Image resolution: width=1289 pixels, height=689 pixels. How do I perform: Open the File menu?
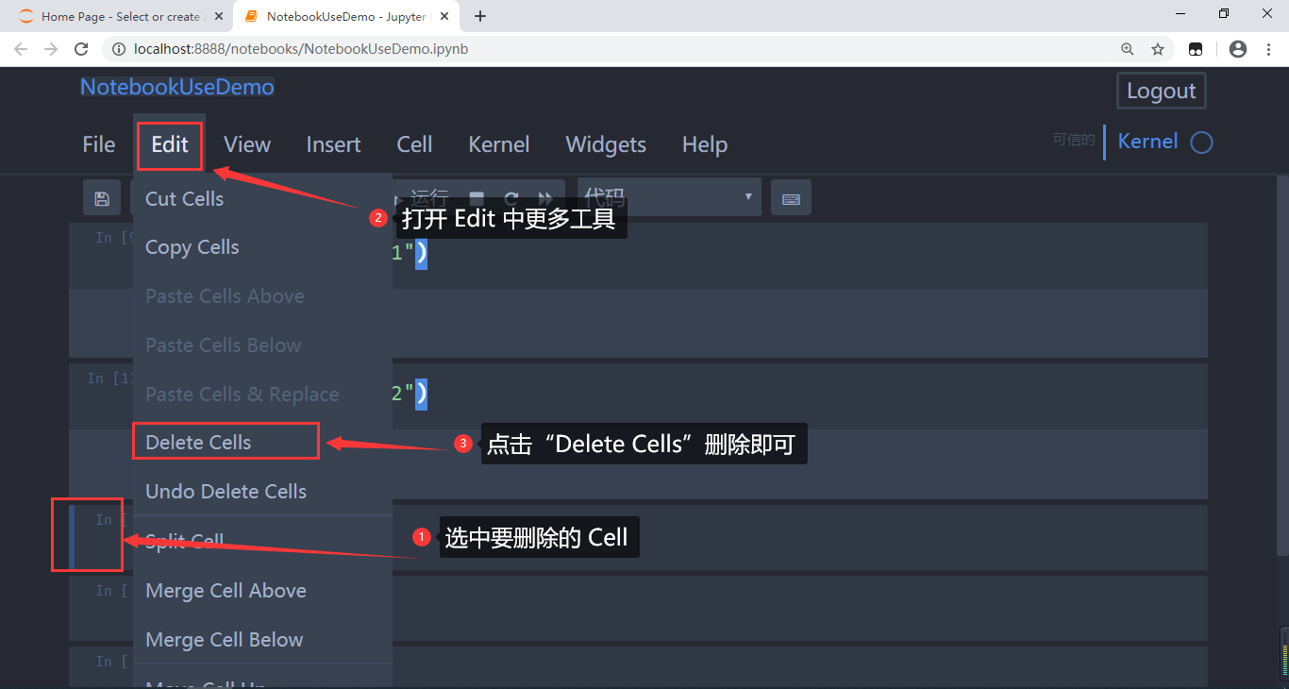click(99, 144)
